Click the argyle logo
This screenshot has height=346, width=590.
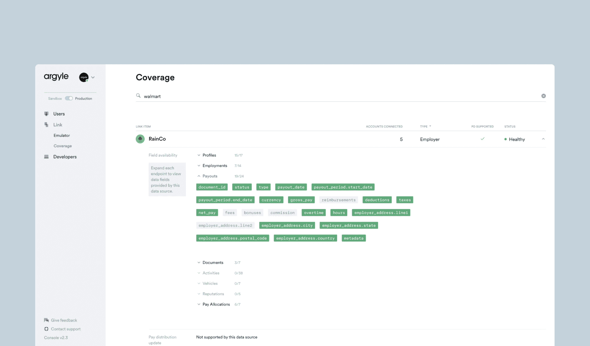coord(56,77)
